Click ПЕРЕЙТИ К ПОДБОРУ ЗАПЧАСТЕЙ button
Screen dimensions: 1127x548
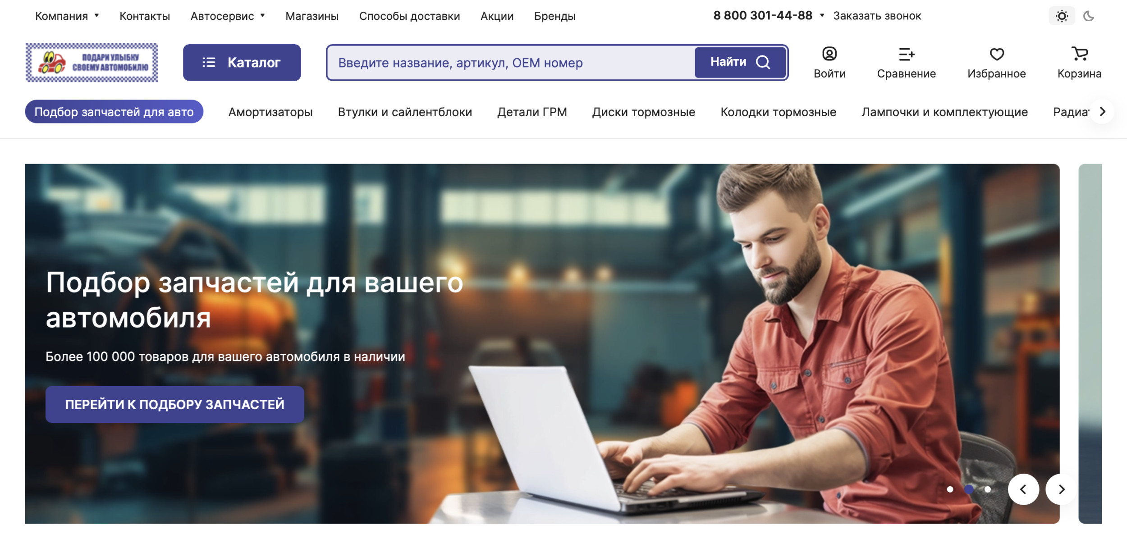coord(175,404)
